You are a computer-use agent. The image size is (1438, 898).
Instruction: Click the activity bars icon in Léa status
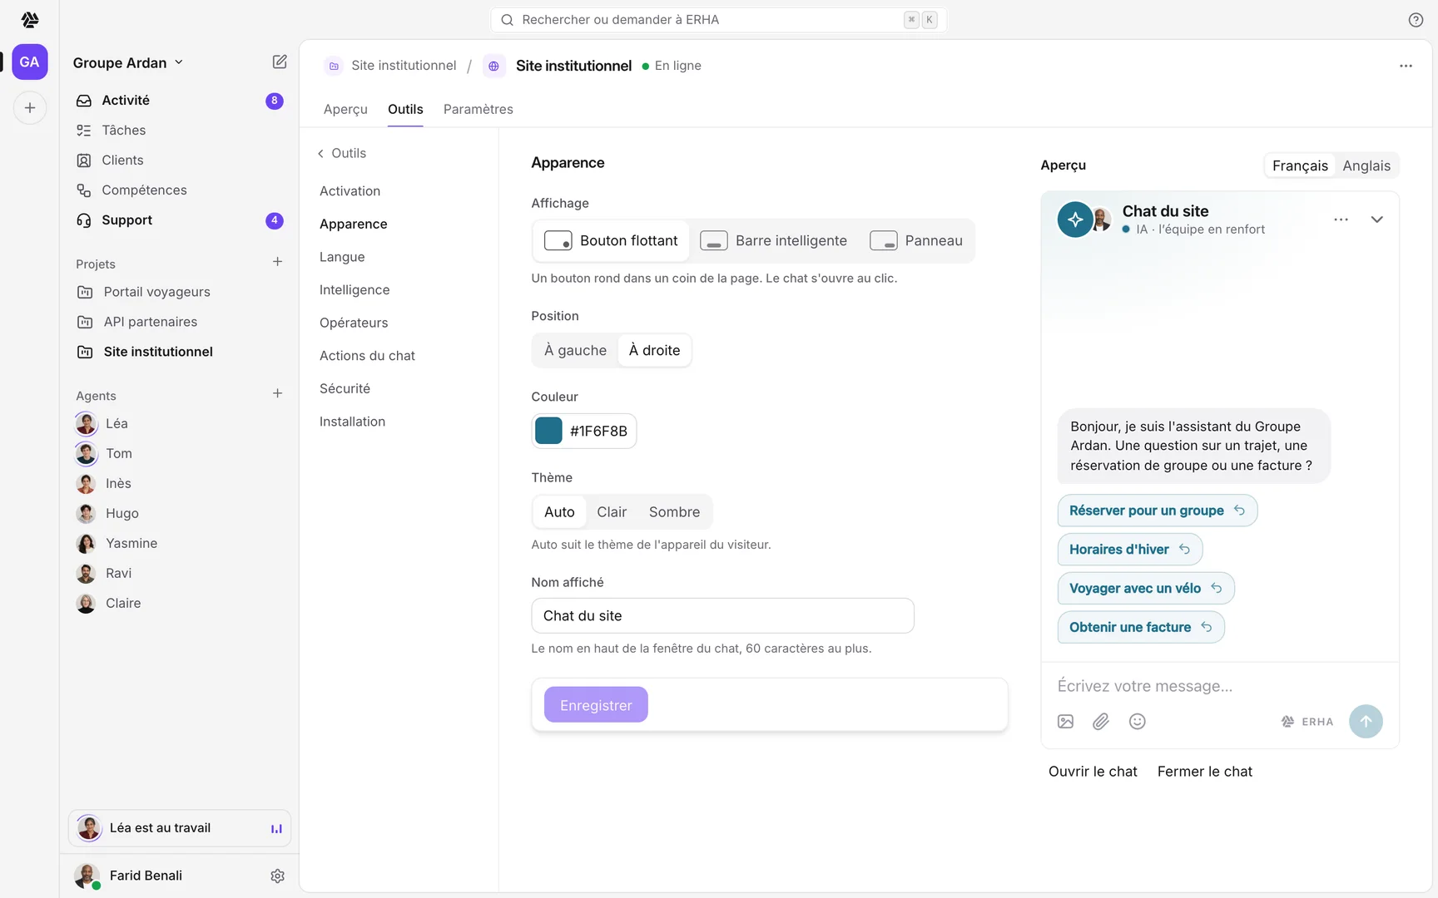(x=276, y=828)
